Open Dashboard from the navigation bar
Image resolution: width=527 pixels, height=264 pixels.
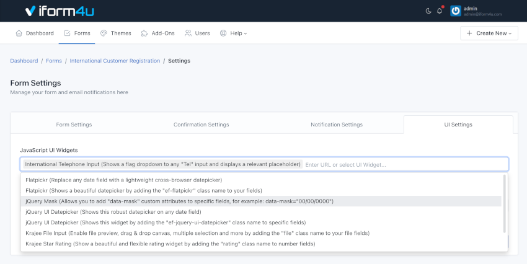(x=35, y=33)
